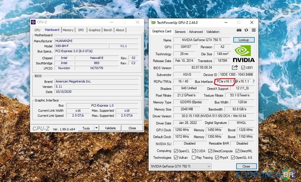The height and width of the screenshot is (182, 301).
Task: Click the Bus Interface question mark icon
Action: coord(253,81)
